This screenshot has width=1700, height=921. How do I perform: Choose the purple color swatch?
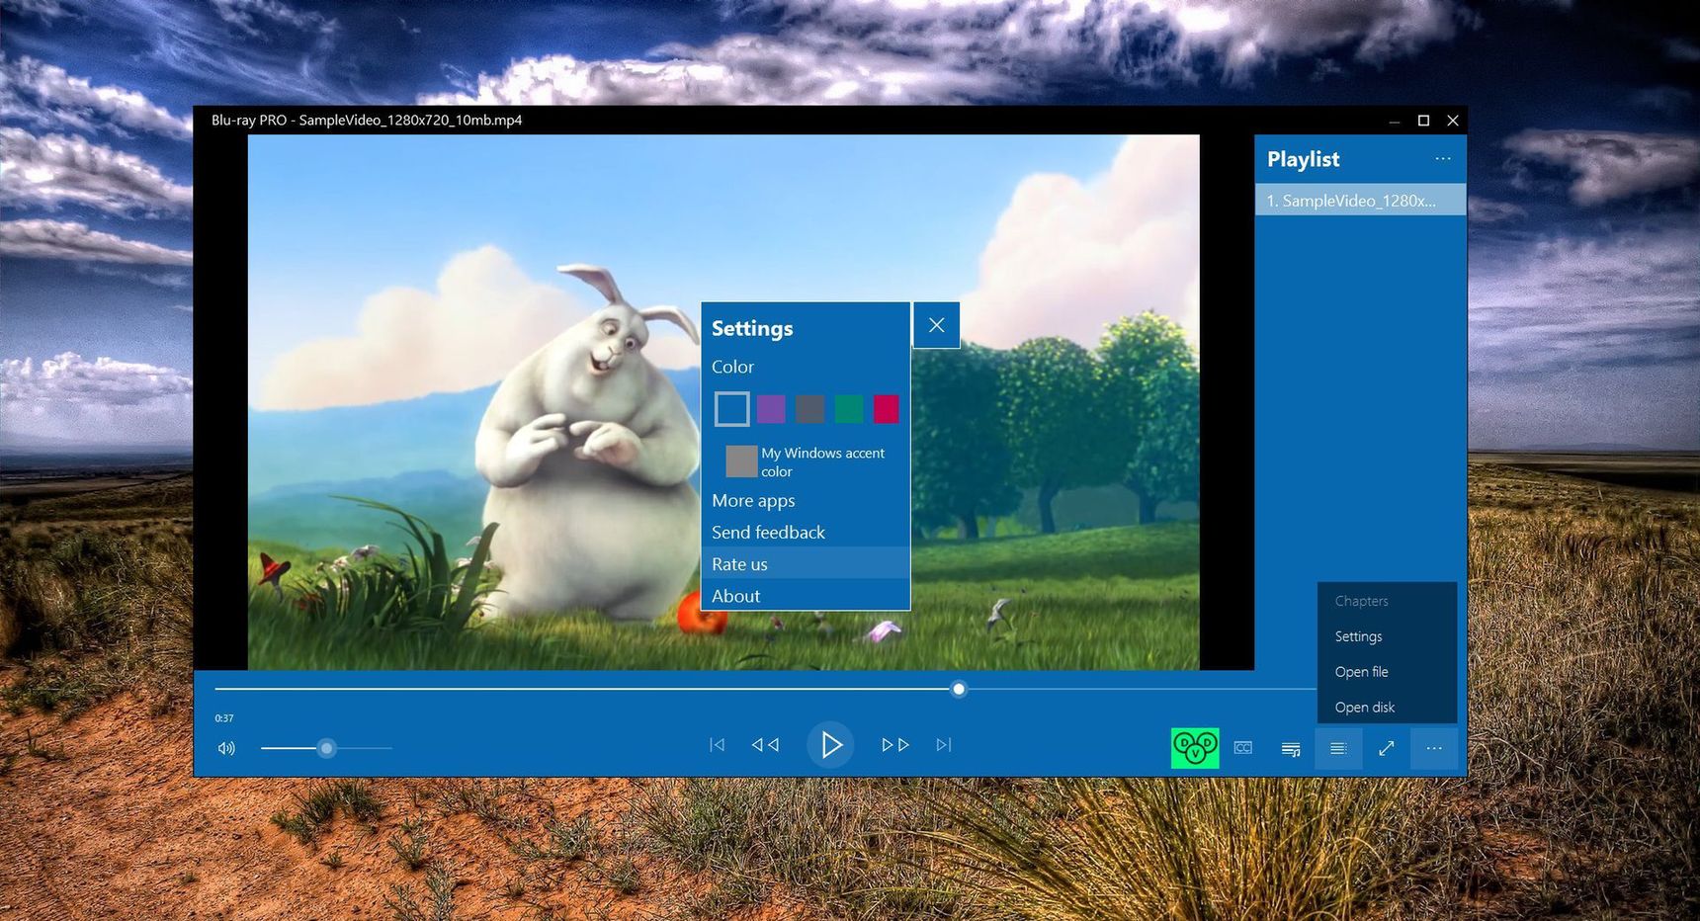tap(771, 408)
